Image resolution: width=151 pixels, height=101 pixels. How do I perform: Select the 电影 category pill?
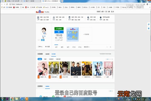coord(45,59)
